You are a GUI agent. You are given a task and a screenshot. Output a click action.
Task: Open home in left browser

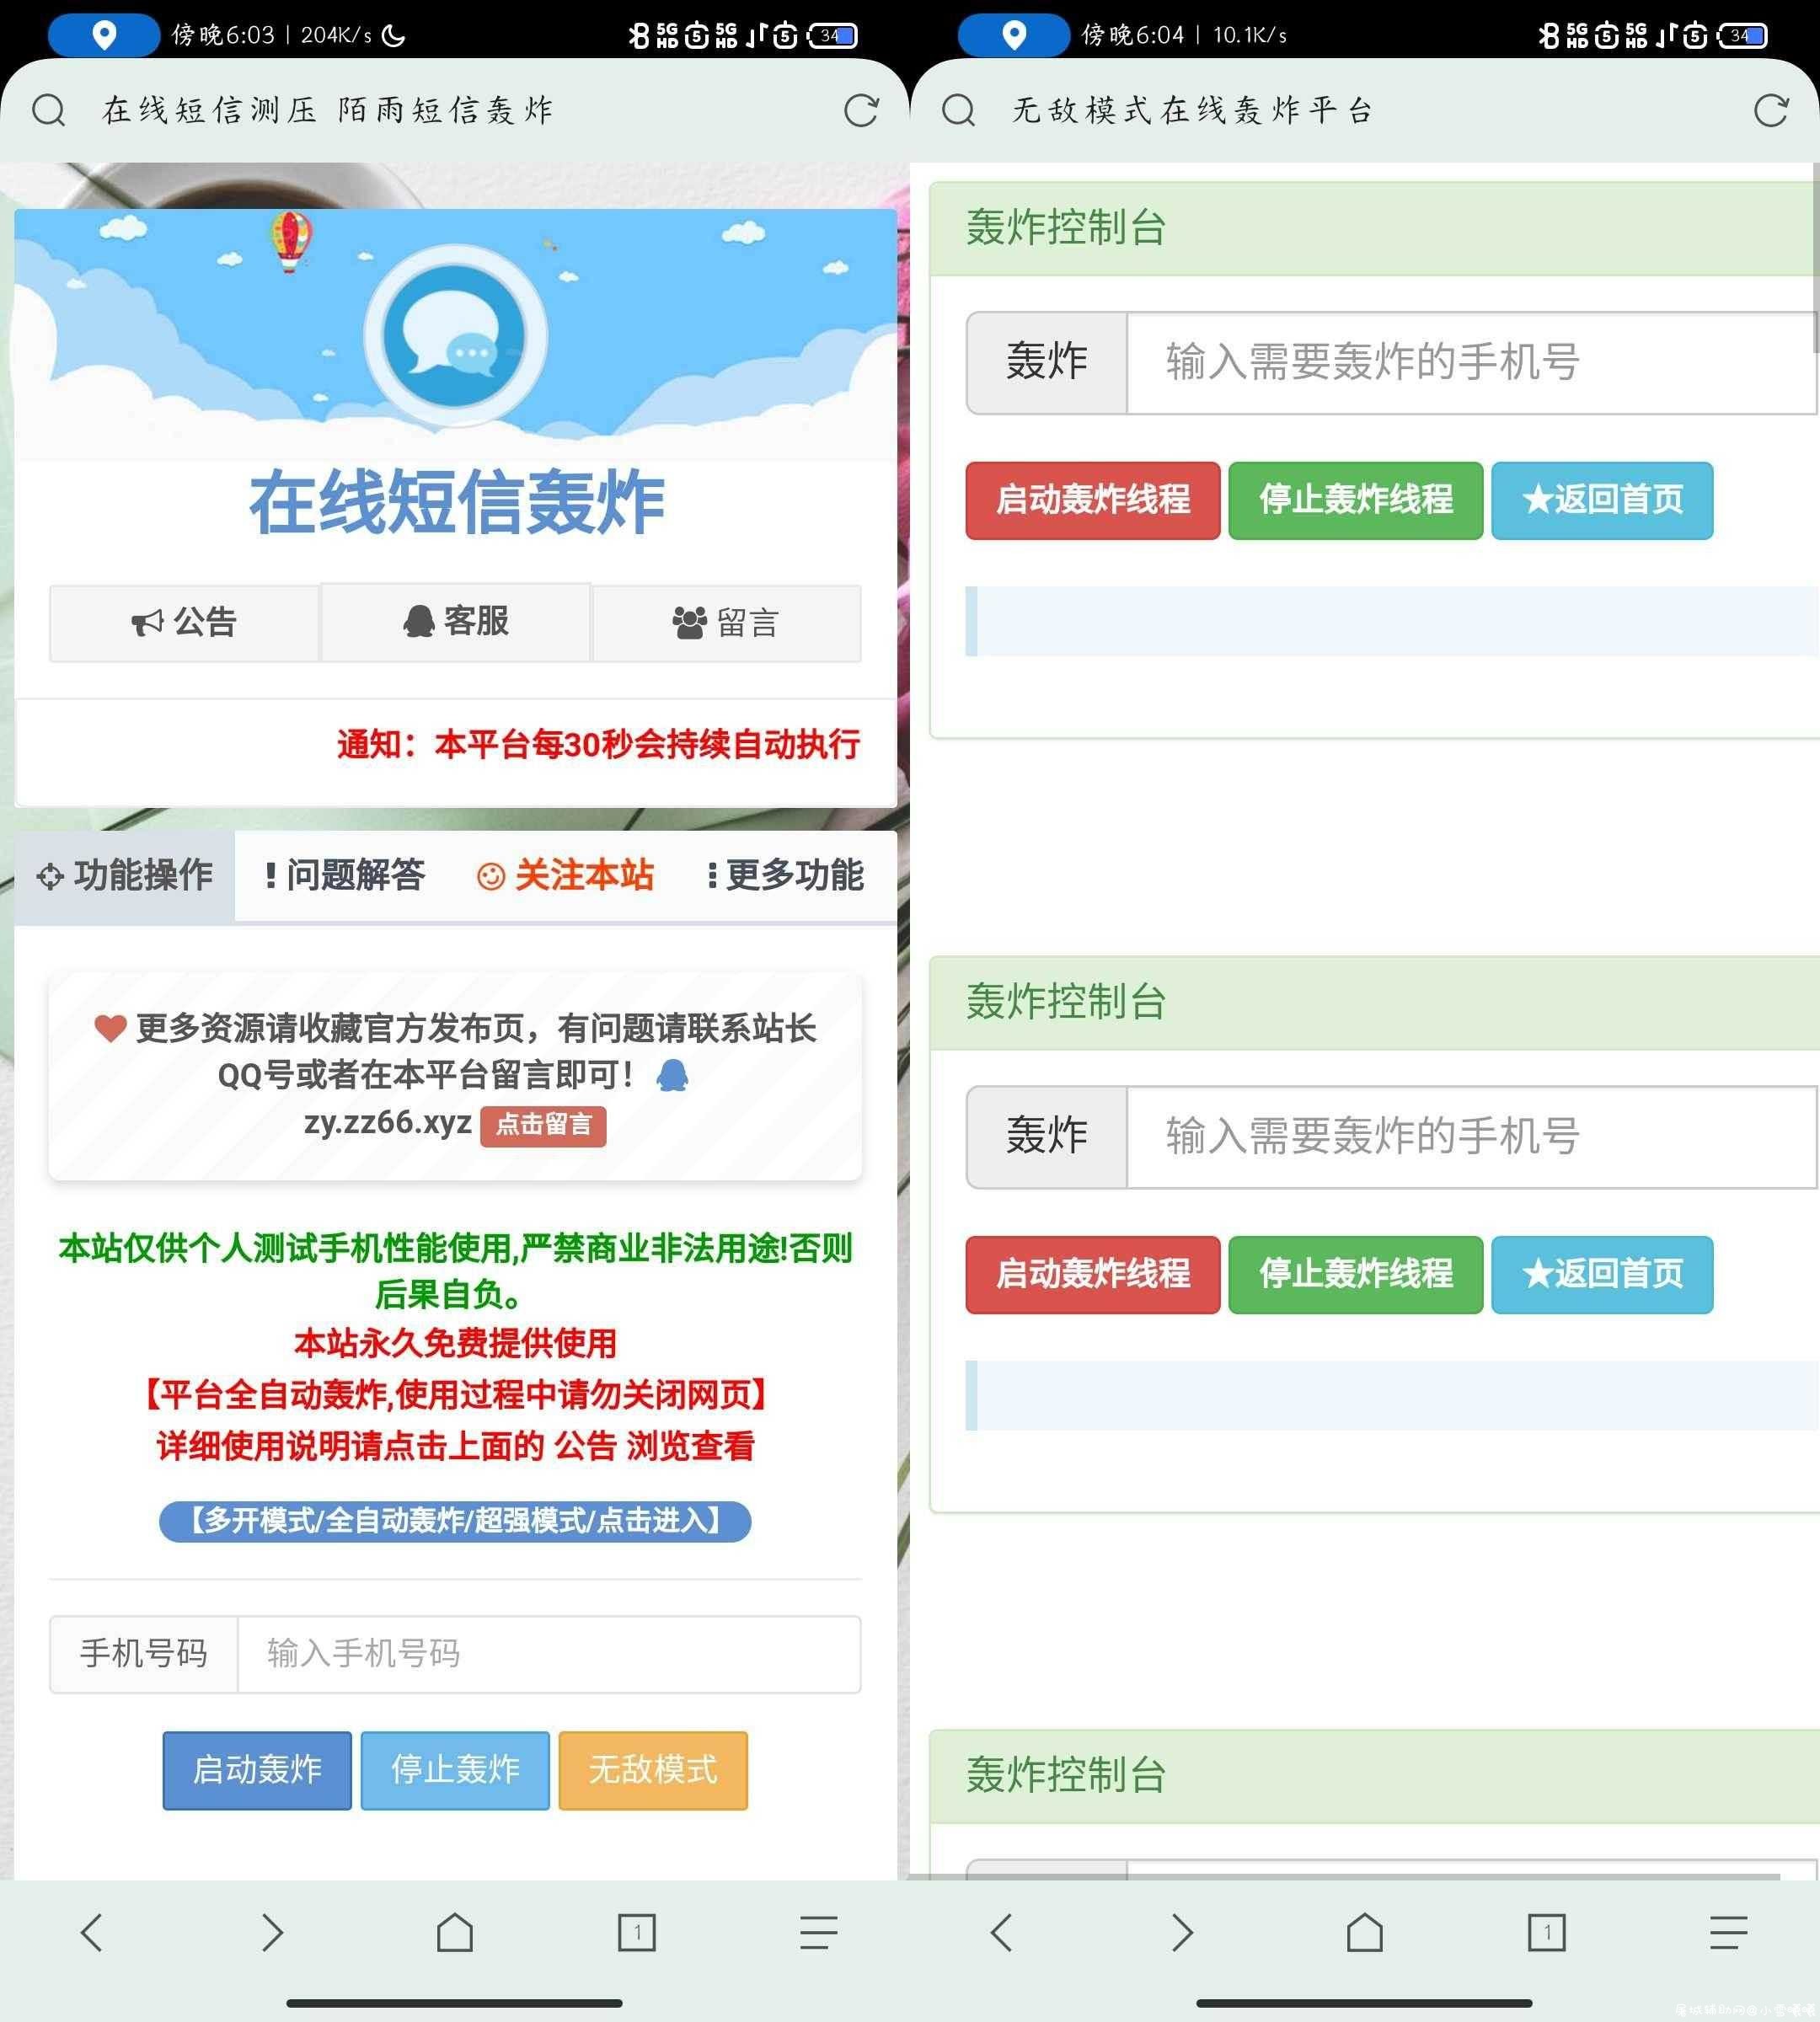[x=455, y=1933]
